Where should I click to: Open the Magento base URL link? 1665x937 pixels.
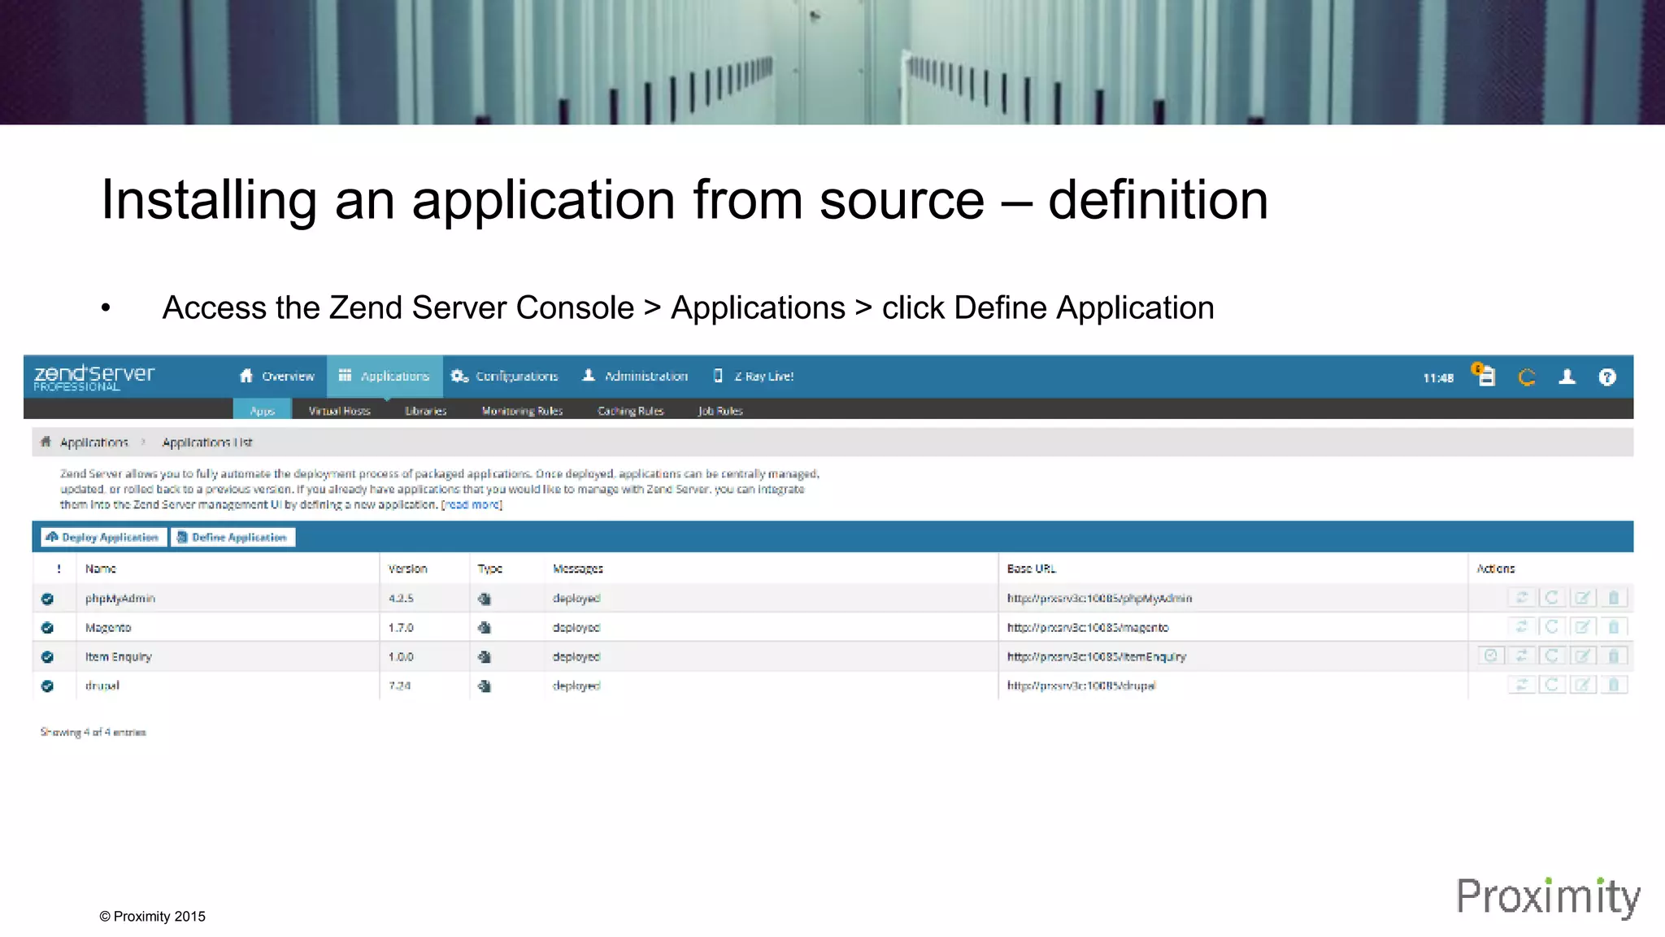1088,628
